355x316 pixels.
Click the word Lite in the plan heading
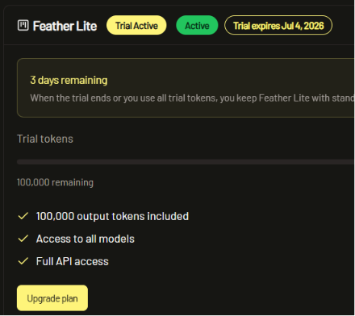click(x=86, y=26)
